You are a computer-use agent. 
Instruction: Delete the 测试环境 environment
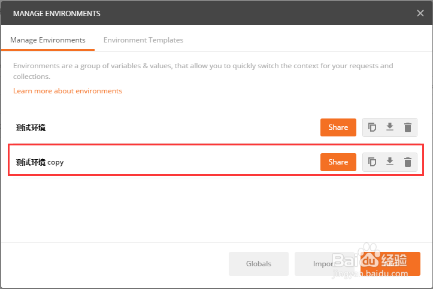coord(408,127)
